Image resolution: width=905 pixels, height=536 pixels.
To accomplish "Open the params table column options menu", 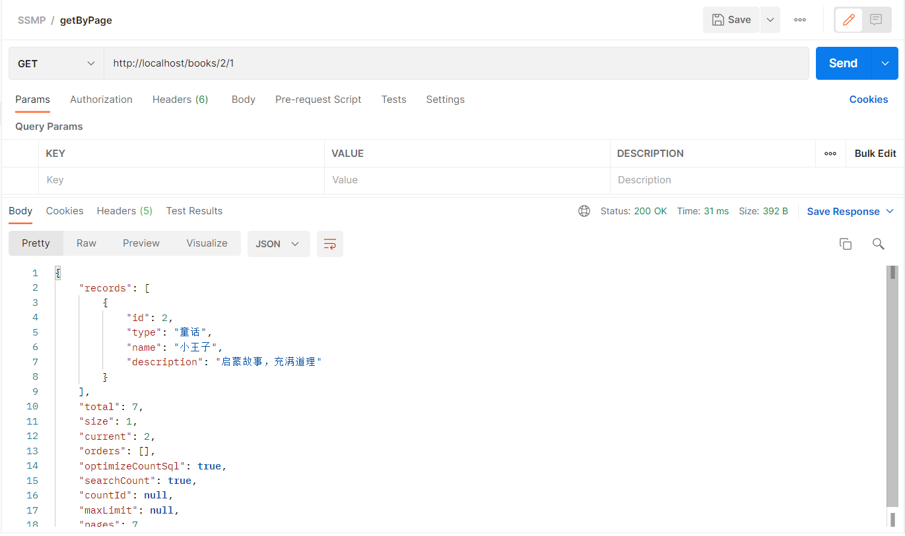I will coord(830,154).
